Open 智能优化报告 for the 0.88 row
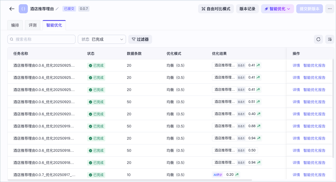 click(314, 126)
